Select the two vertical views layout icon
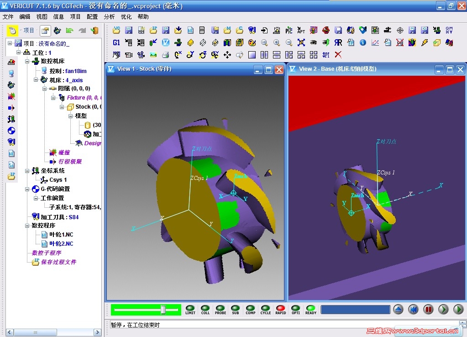Viewport: 467px width, 337px height. [x=264, y=55]
